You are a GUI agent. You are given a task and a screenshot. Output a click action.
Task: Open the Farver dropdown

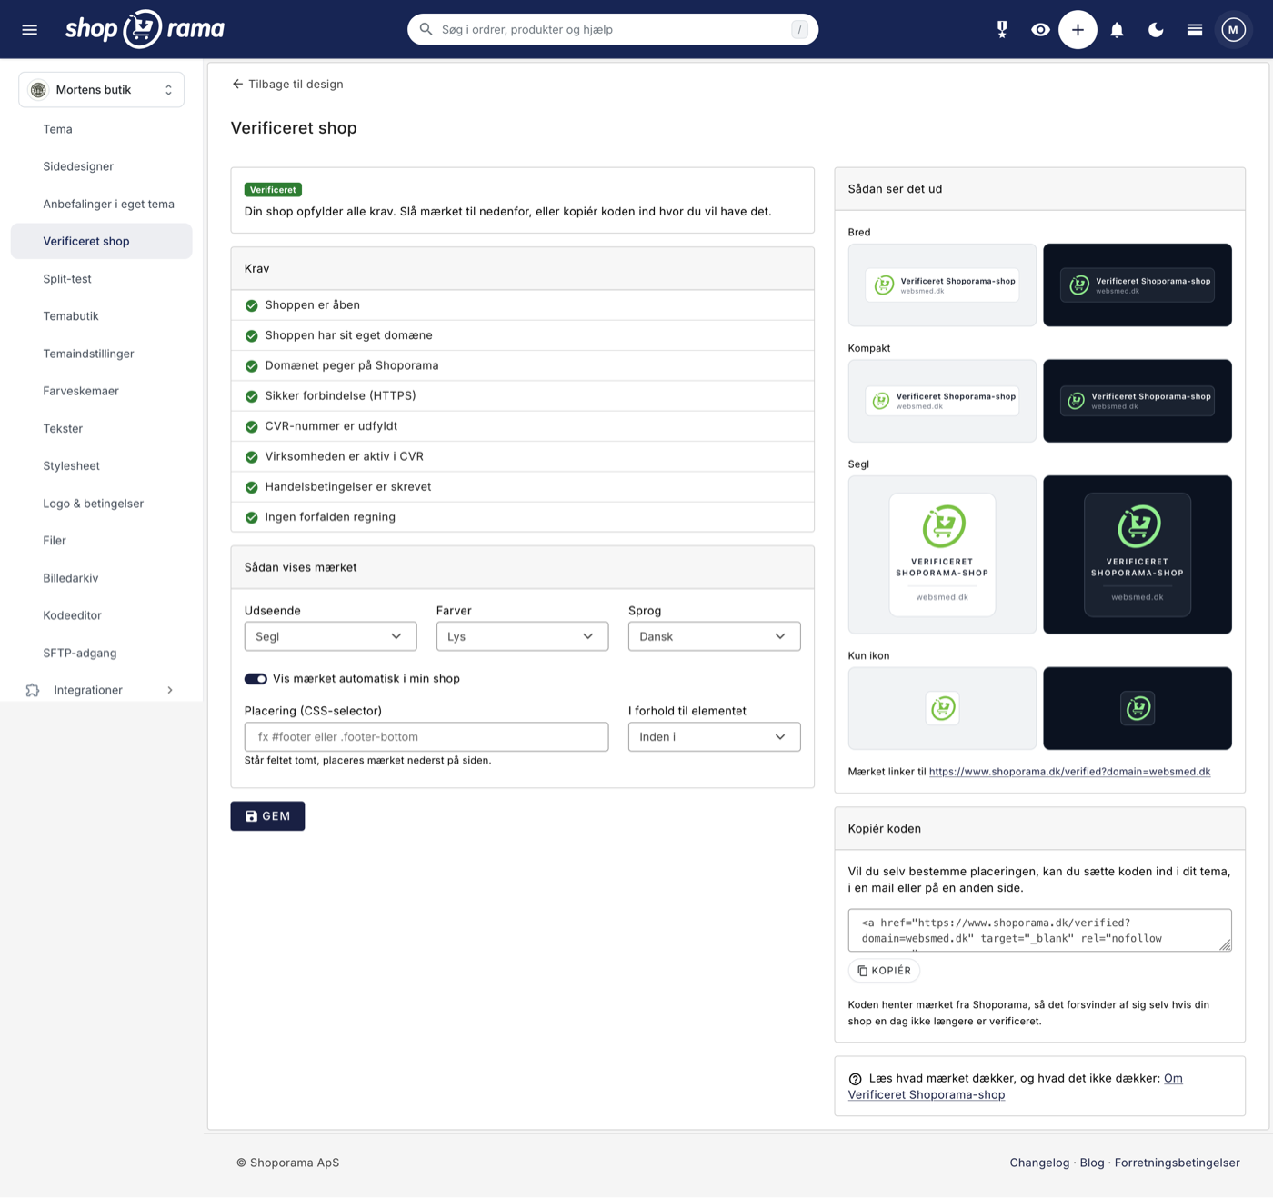[522, 636]
